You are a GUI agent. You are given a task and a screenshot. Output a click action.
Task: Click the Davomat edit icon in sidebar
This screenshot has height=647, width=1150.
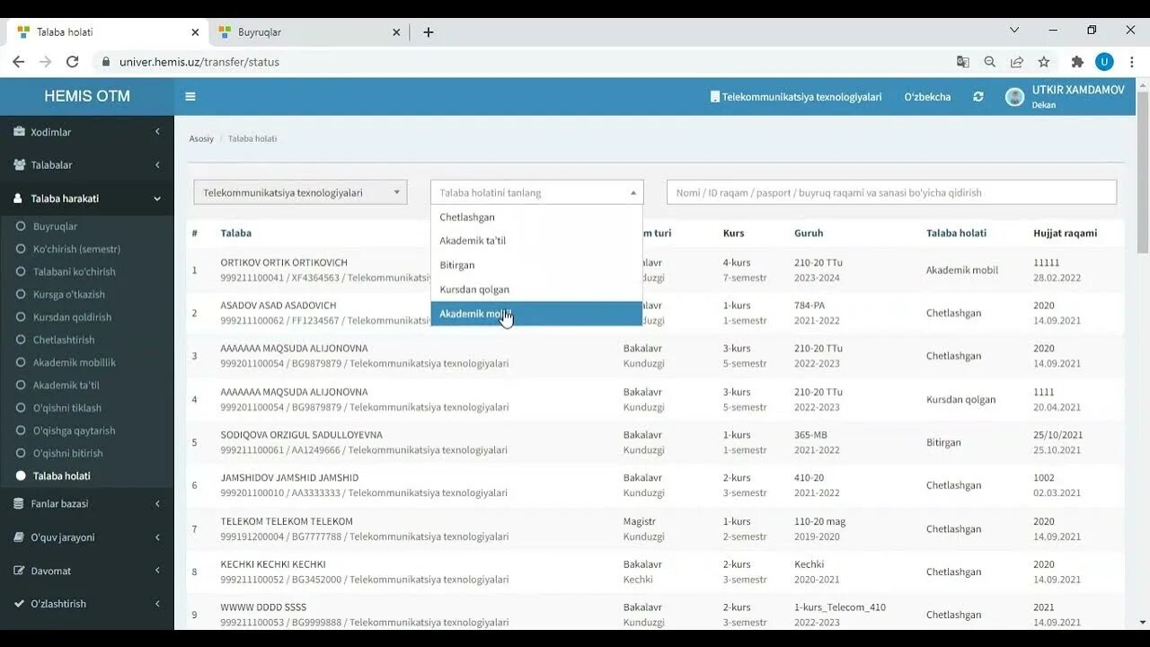point(19,571)
